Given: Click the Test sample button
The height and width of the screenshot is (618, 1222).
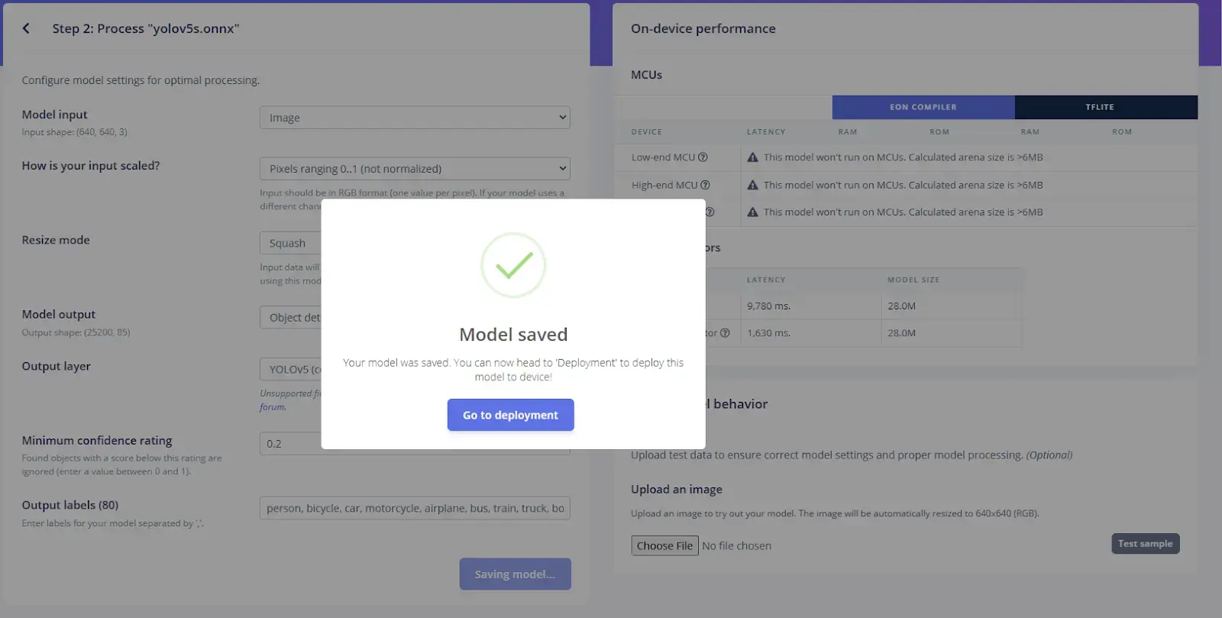Looking at the screenshot, I should click(1145, 544).
